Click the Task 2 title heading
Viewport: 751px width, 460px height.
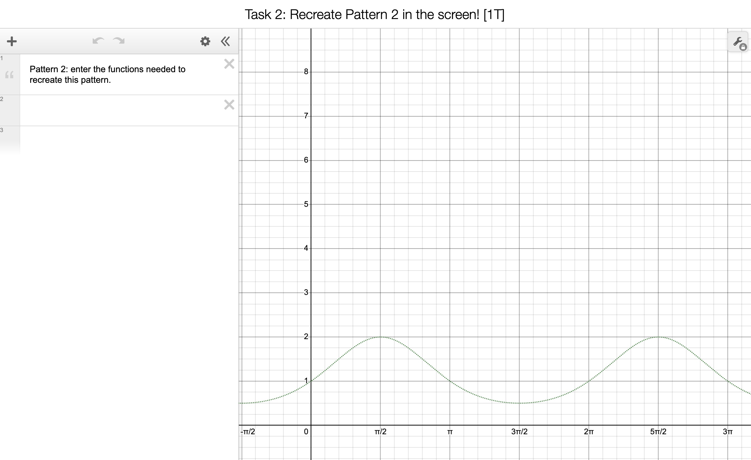pos(375,14)
